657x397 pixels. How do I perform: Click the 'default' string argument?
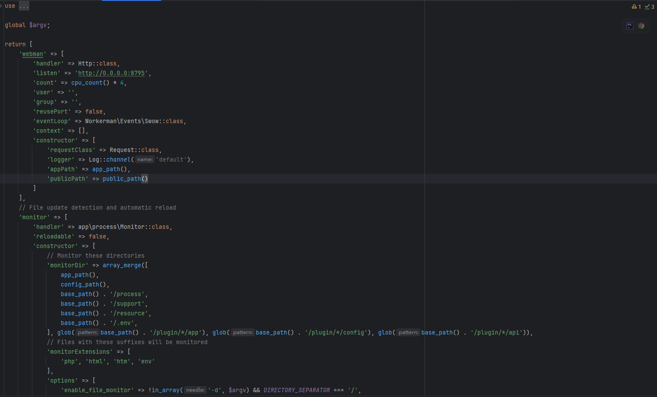coord(171,159)
